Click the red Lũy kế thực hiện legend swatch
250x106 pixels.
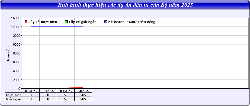coord(26,22)
